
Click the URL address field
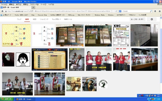point(58,11)
